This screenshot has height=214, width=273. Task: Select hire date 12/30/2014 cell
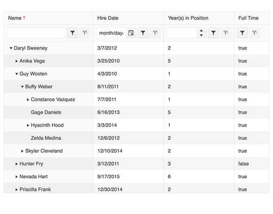[128, 188]
